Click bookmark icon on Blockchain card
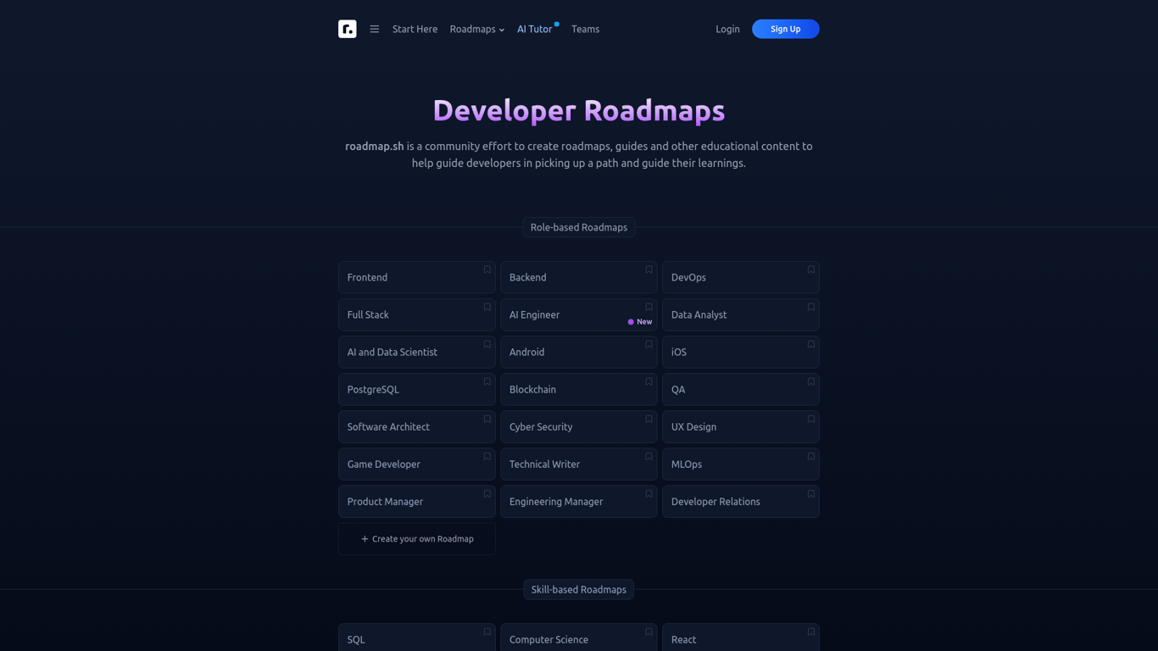The height and width of the screenshot is (651, 1158). point(649,381)
